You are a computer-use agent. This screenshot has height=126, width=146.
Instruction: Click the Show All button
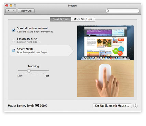click(26, 11)
